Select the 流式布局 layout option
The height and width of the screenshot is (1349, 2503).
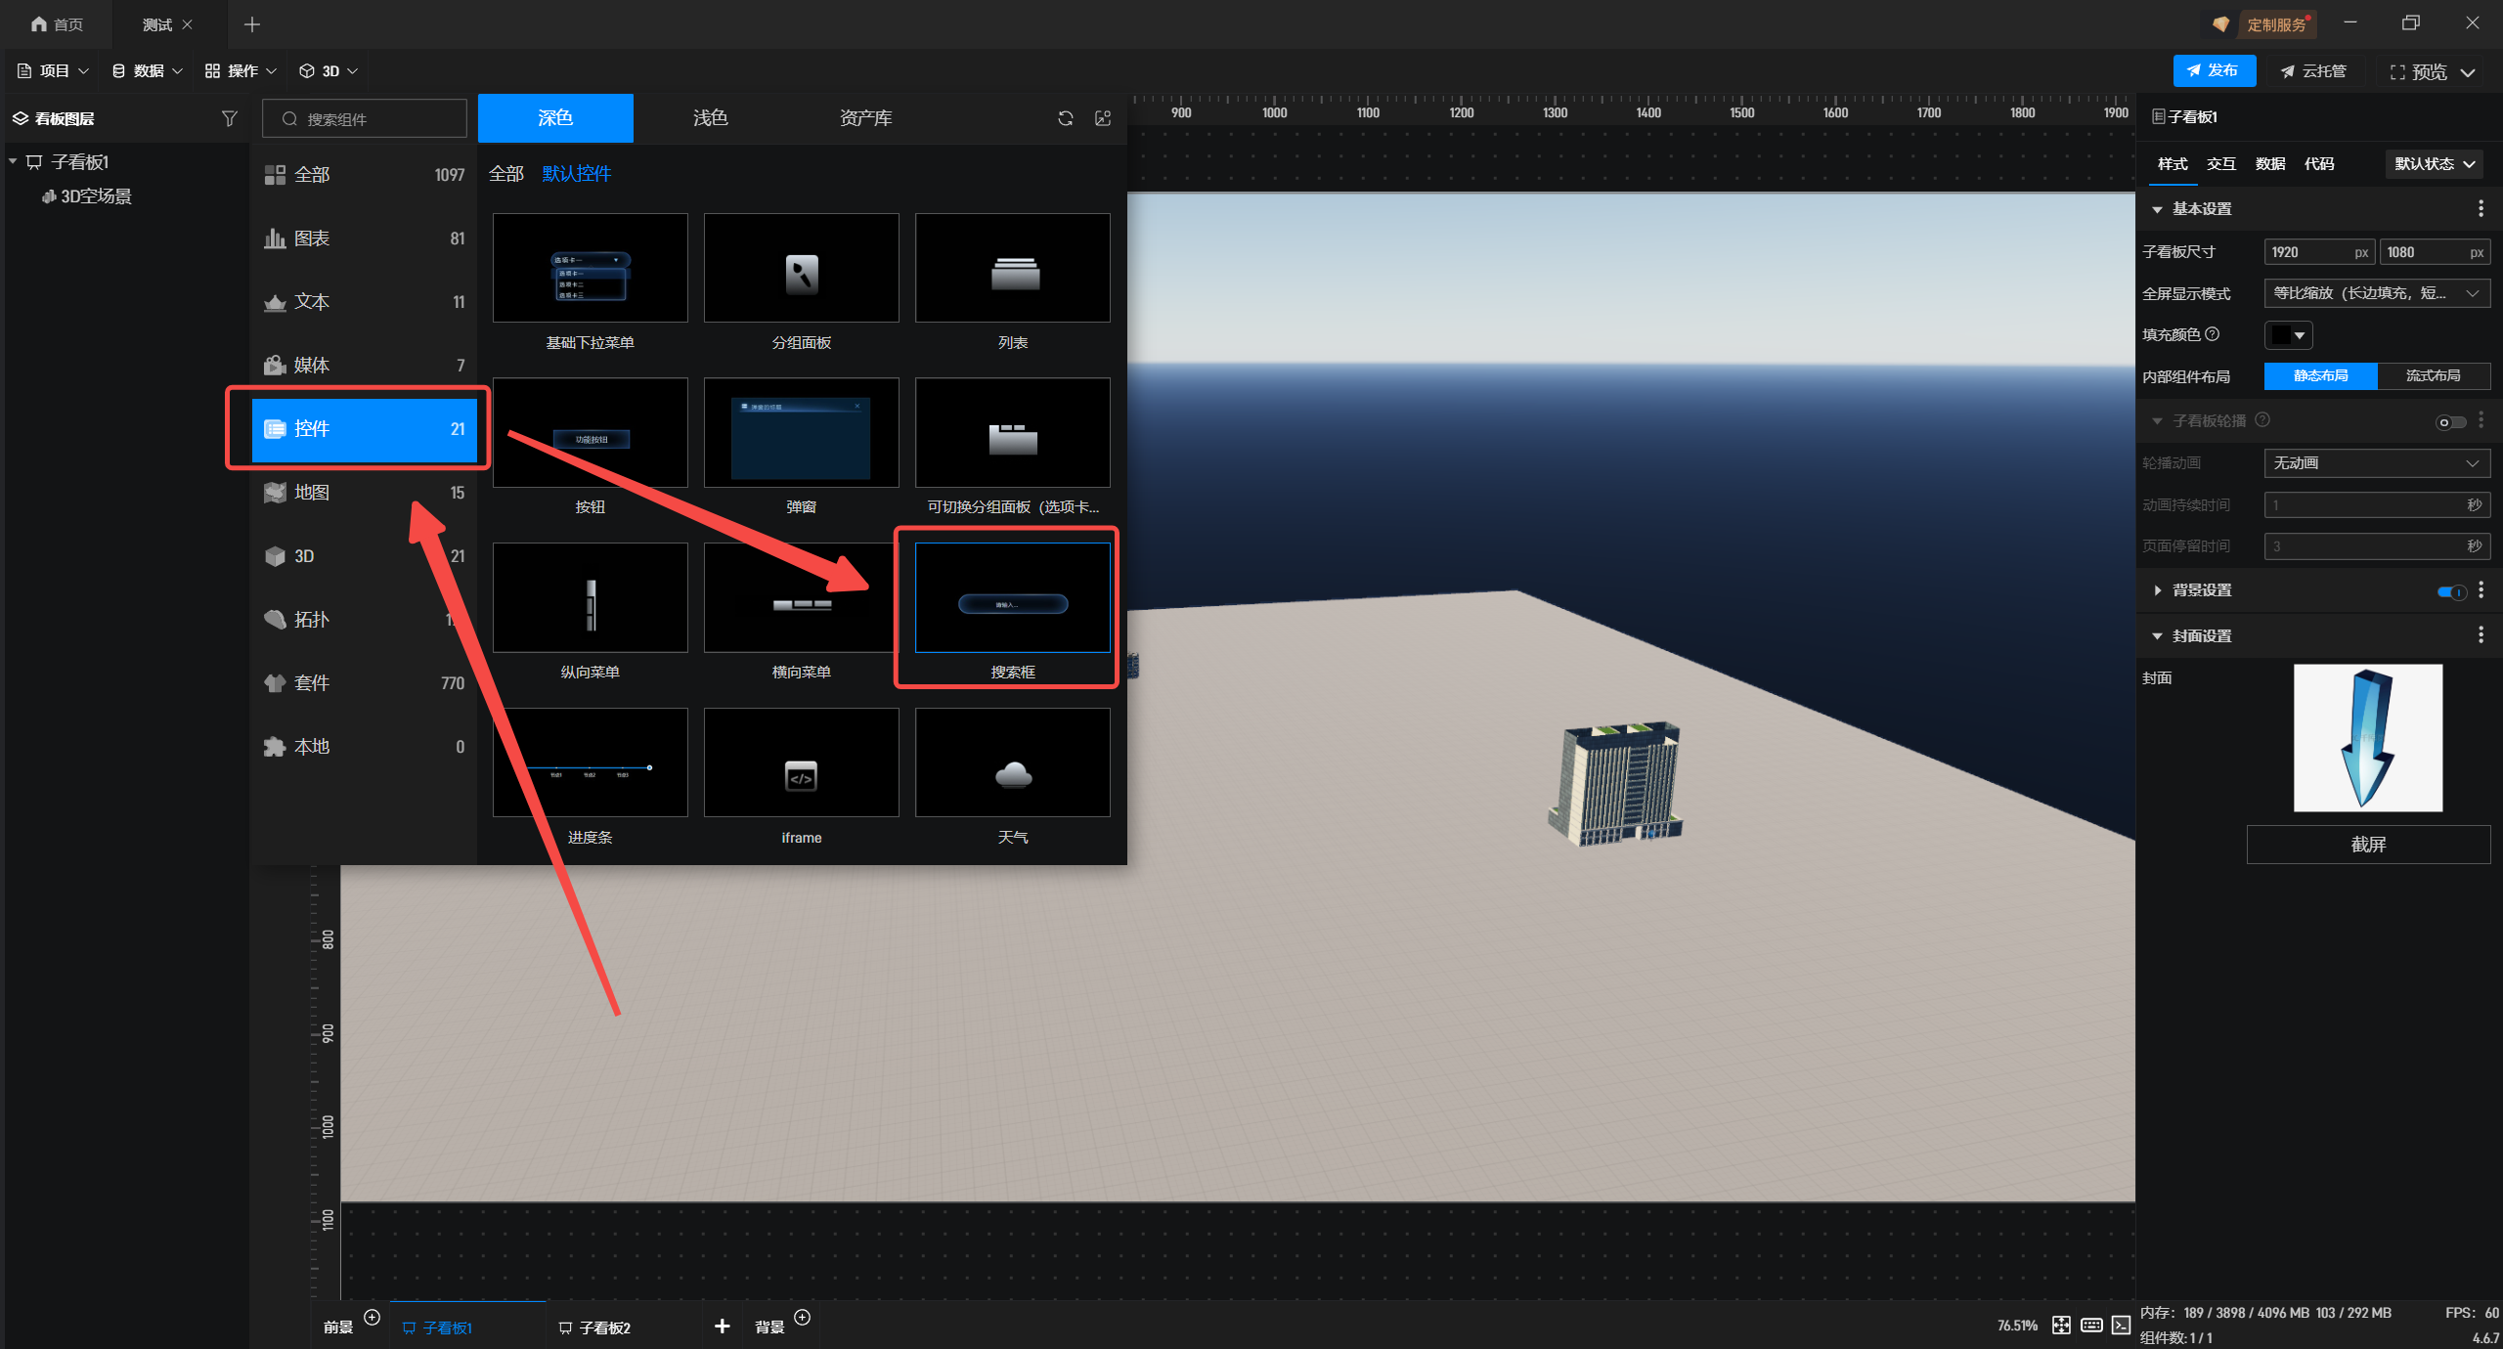[x=2433, y=376]
